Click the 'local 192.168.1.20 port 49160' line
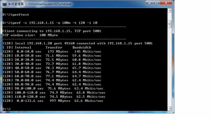 pyautogui.click(x=77, y=43)
